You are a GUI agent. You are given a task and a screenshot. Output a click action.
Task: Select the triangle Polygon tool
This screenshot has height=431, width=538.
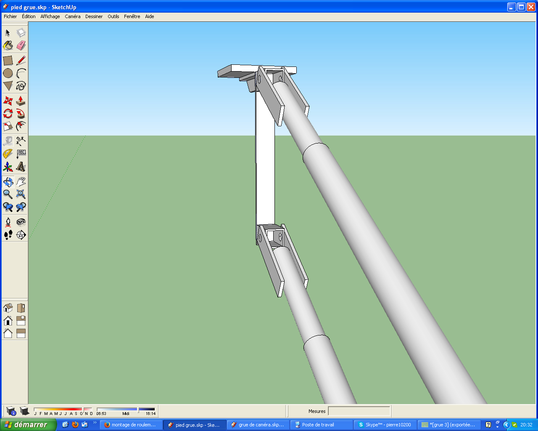[8, 86]
